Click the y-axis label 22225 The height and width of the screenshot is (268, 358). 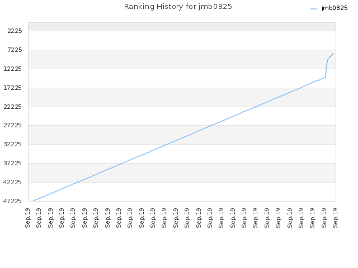pyautogui.click(x=13, y=107)
